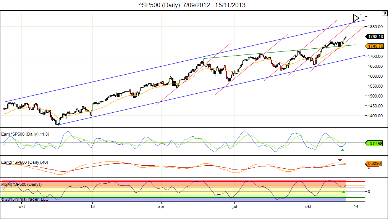This screenshot has width=388, height=219.
Task: Click the 'jul' date axis label
Action: click(235, 206)
